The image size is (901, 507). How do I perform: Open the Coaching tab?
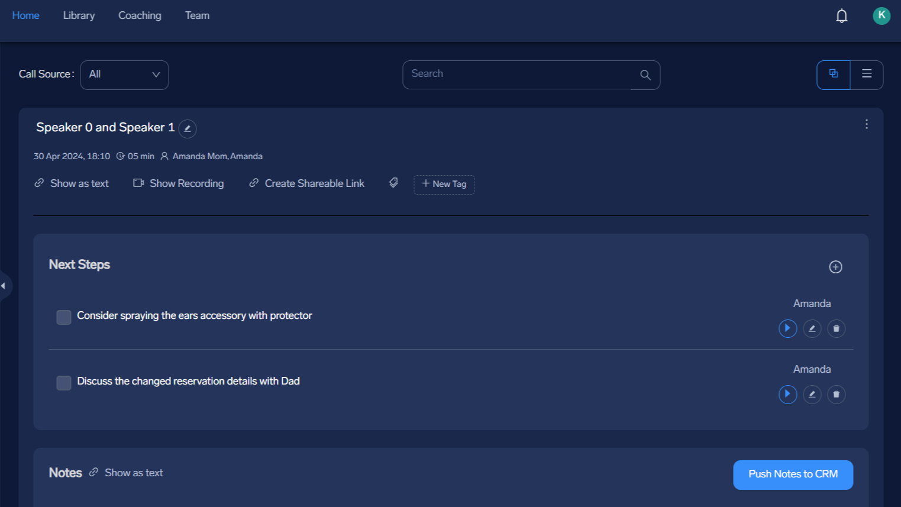pos(140,15)
